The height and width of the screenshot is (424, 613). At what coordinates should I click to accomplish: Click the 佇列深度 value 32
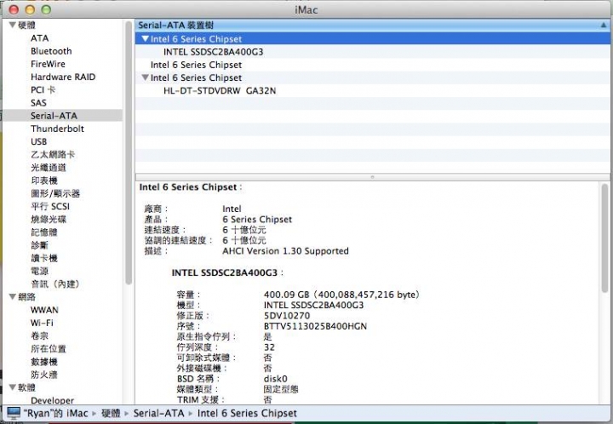click(269, 347)
